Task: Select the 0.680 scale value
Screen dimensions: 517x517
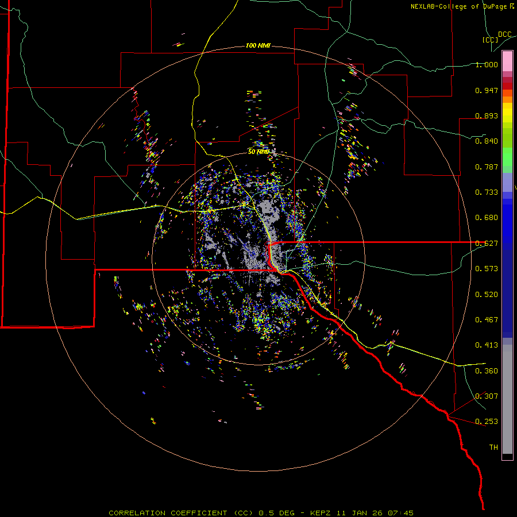Action: click(487, 218)
